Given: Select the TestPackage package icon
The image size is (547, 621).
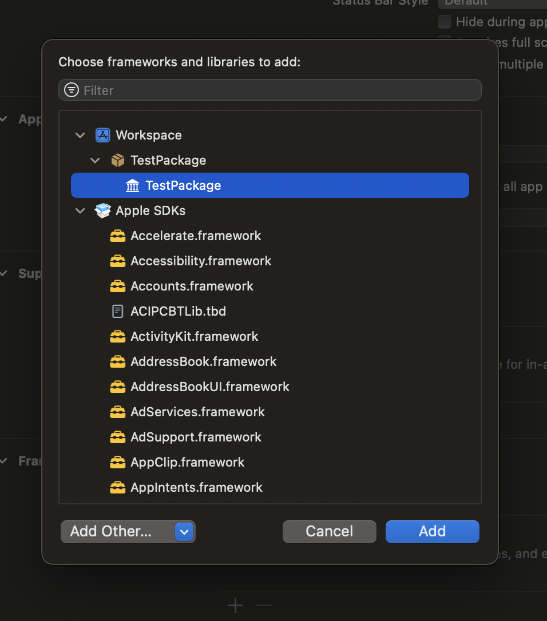Looking at the screenshot, I should coord(117,160).
